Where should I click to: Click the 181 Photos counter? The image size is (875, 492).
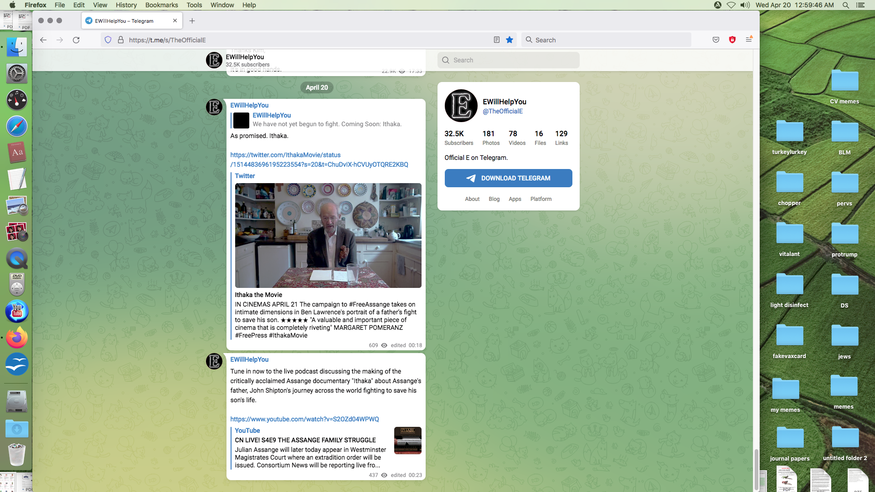click(x=491, y=138)
